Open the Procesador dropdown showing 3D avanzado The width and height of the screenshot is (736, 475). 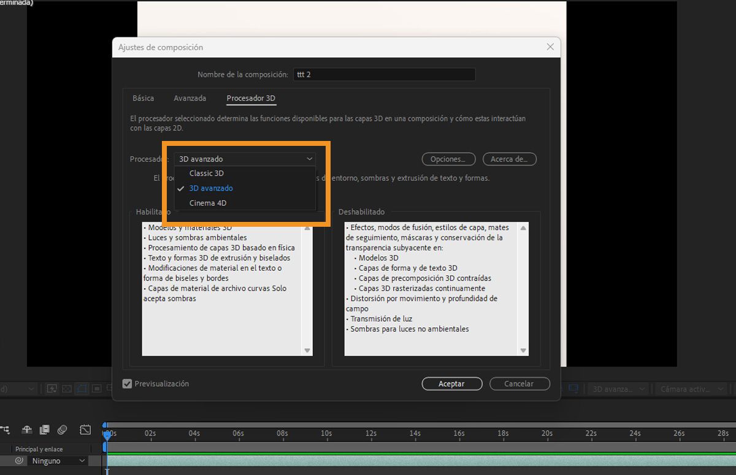(x=244, y=158)
